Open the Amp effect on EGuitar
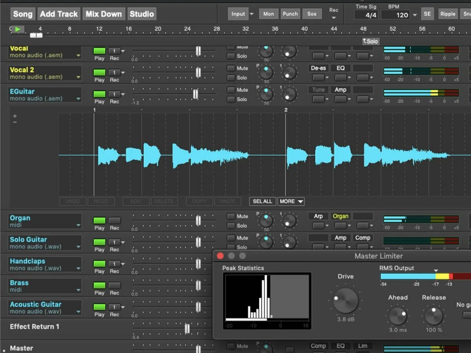471x353 pixels. pyautogui.click(x=340, y=89)
